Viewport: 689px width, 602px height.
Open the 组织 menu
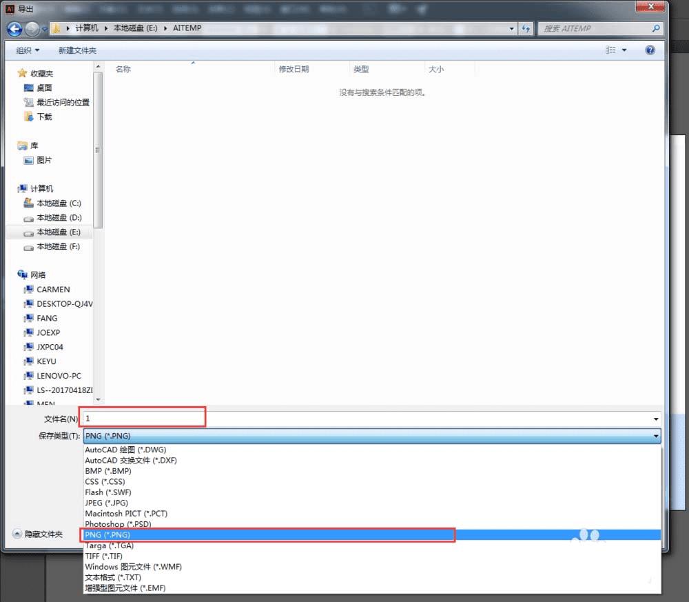(x=28, y=50)
